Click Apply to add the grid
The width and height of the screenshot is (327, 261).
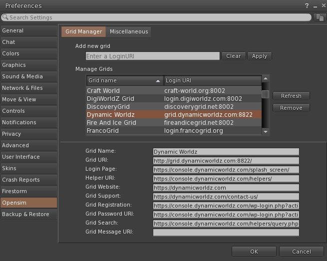[x=260, y=56]
